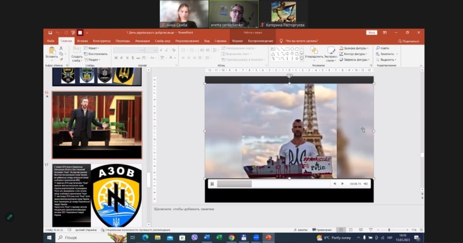Open line spacing dropdown
The height and width of the screenshot is (243, 463).
216,50
